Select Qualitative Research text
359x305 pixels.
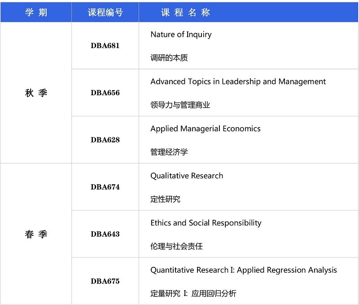click(x=187, y=176)
